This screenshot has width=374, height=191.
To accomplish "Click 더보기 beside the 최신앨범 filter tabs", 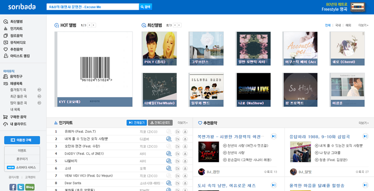I will tap(363, 25).
